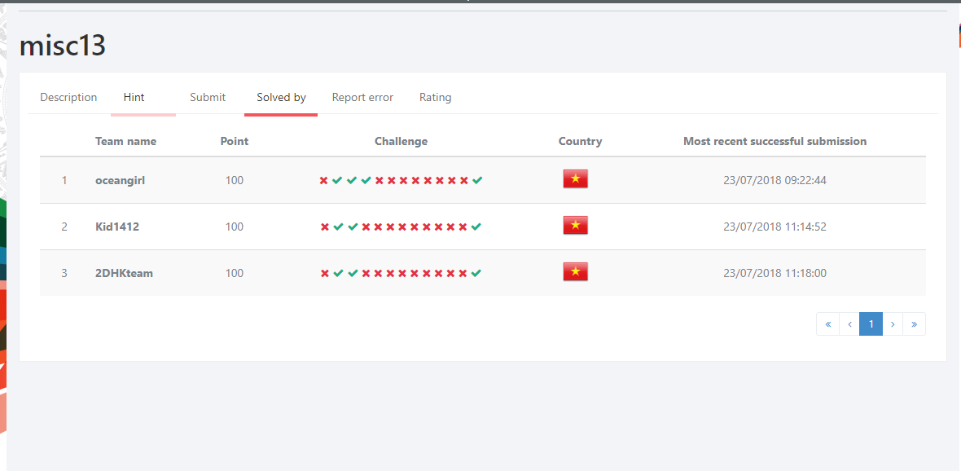Click last green checkmark in oceangirl's challenge row
This screenshot has height=471, width=961.
coord(477,180)
